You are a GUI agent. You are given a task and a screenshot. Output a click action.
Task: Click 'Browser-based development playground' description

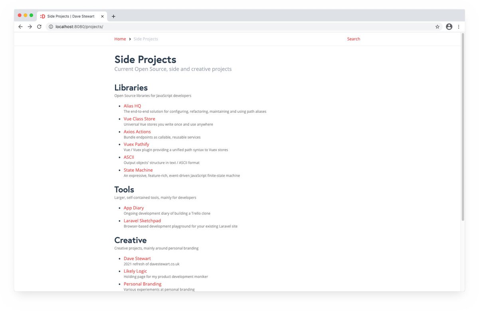coord(180,226)
